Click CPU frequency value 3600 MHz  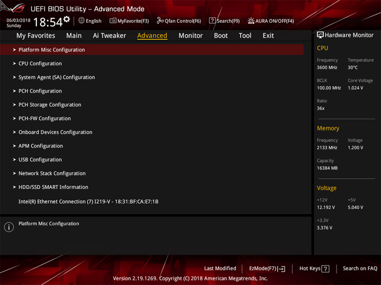[327, 68]
